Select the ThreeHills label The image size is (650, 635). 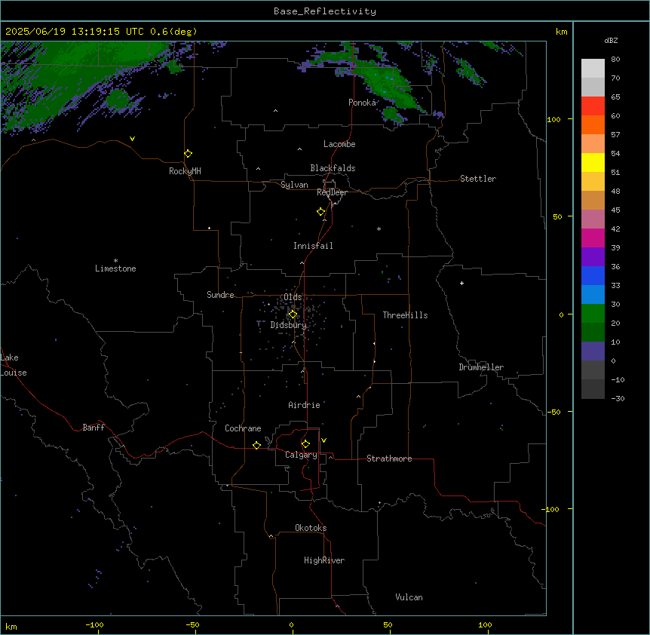(405, 315)
